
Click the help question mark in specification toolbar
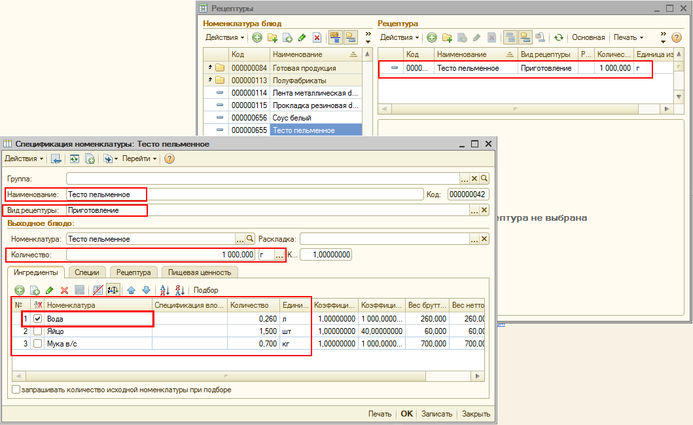coord(169,158)
